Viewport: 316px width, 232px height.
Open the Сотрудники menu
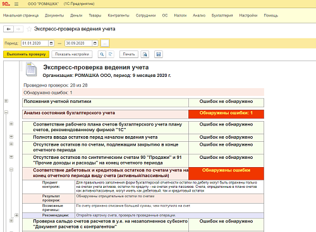tap(146, 15)
